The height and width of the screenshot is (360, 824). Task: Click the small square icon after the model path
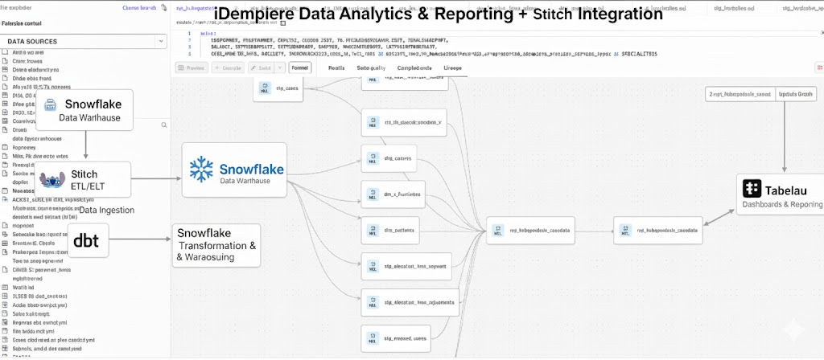(x=283, y=23)
